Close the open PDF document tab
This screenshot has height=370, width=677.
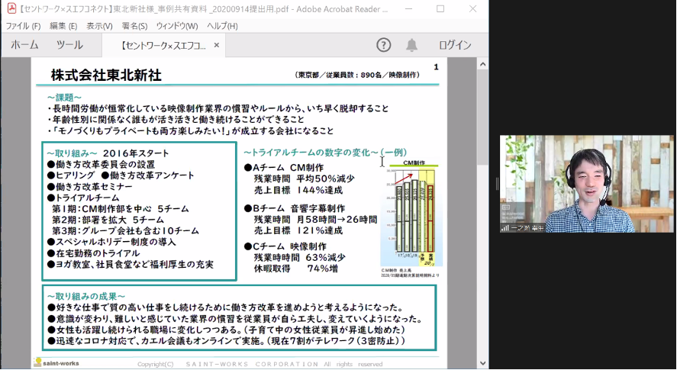[x=217, y=45]
